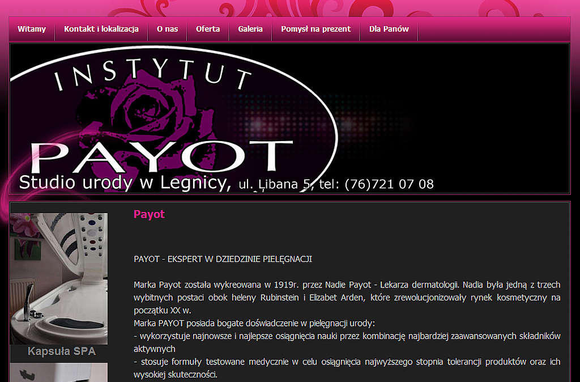
Task: Click the line starting '- stosuje formuły testowane'
Action: pyautogui.click(x=347, y=368)
